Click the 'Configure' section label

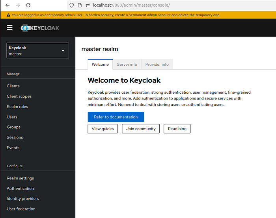15,166
